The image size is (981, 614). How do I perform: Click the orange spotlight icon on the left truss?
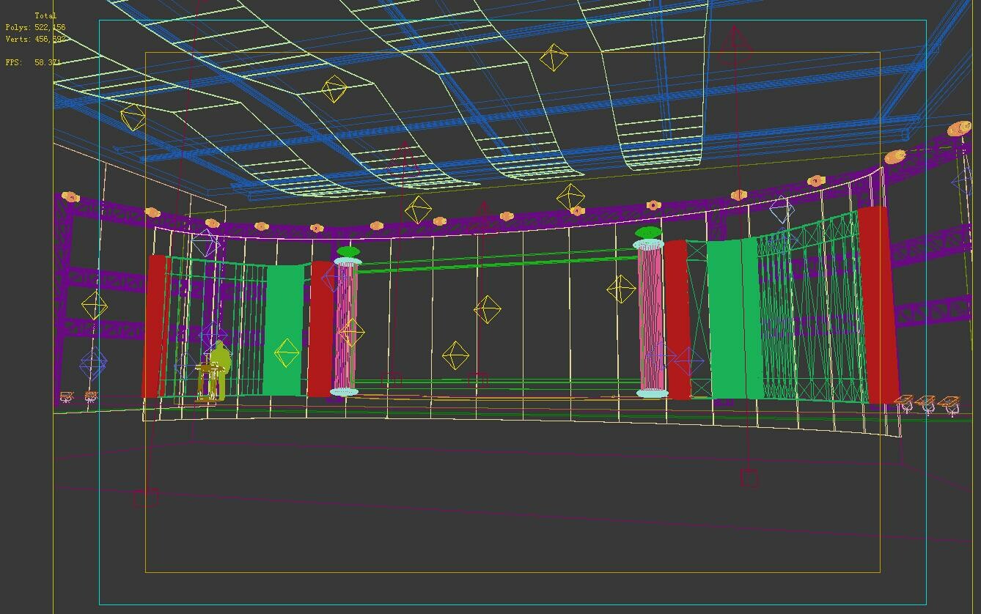point(70,196)
